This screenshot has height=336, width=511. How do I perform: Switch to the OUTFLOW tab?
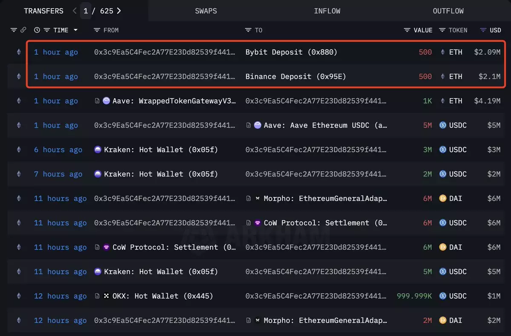click(448, 11)
